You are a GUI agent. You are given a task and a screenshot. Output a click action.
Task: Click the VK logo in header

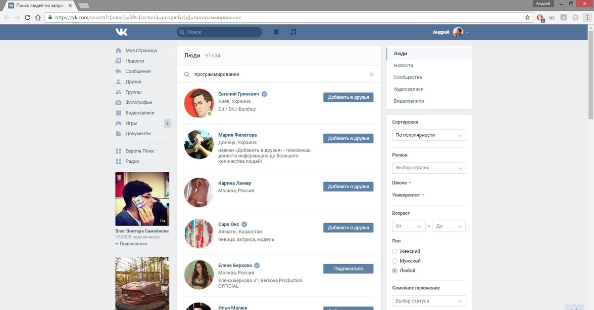(x=121, y=32)
